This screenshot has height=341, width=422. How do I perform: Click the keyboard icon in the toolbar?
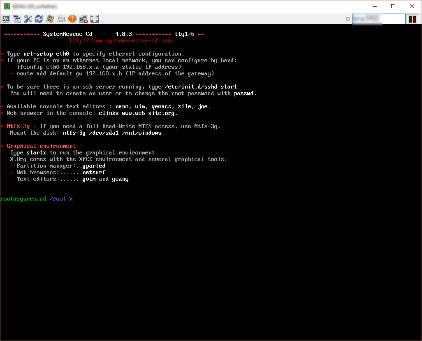(x=61, y=19)
